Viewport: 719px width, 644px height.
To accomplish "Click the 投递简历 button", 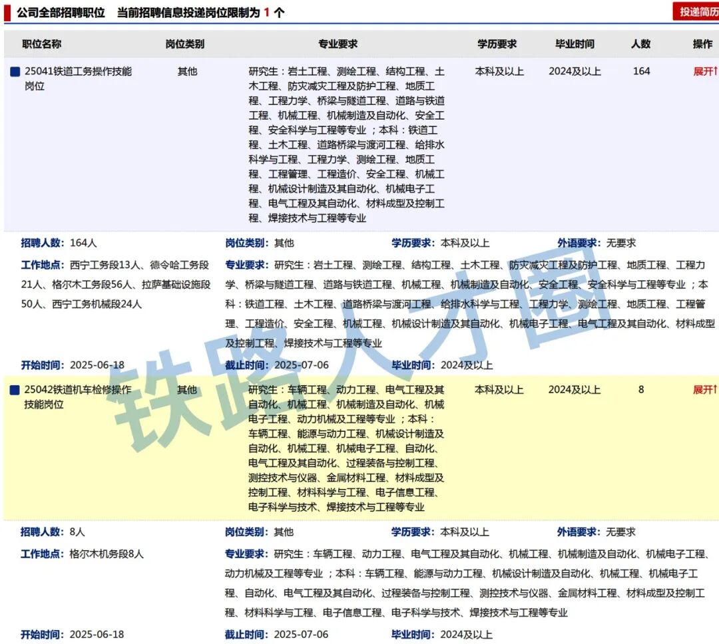I will tap(696, 11).
